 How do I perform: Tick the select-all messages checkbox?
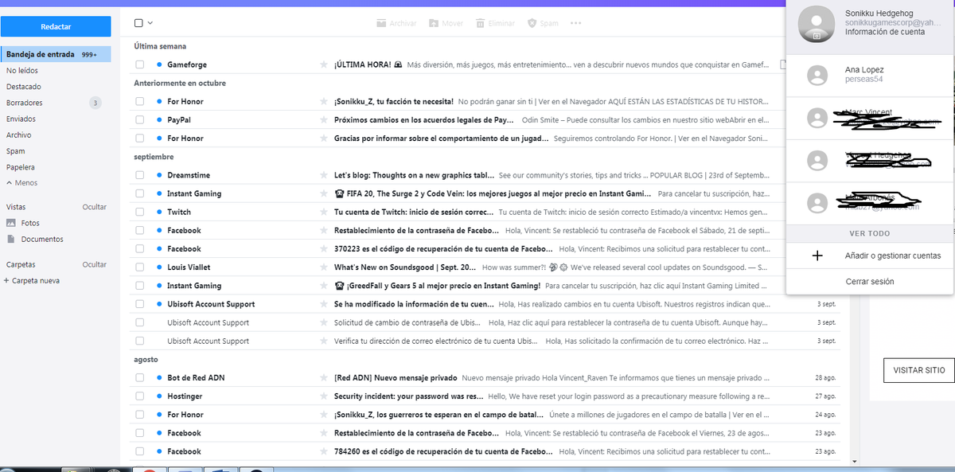point(139,23)
